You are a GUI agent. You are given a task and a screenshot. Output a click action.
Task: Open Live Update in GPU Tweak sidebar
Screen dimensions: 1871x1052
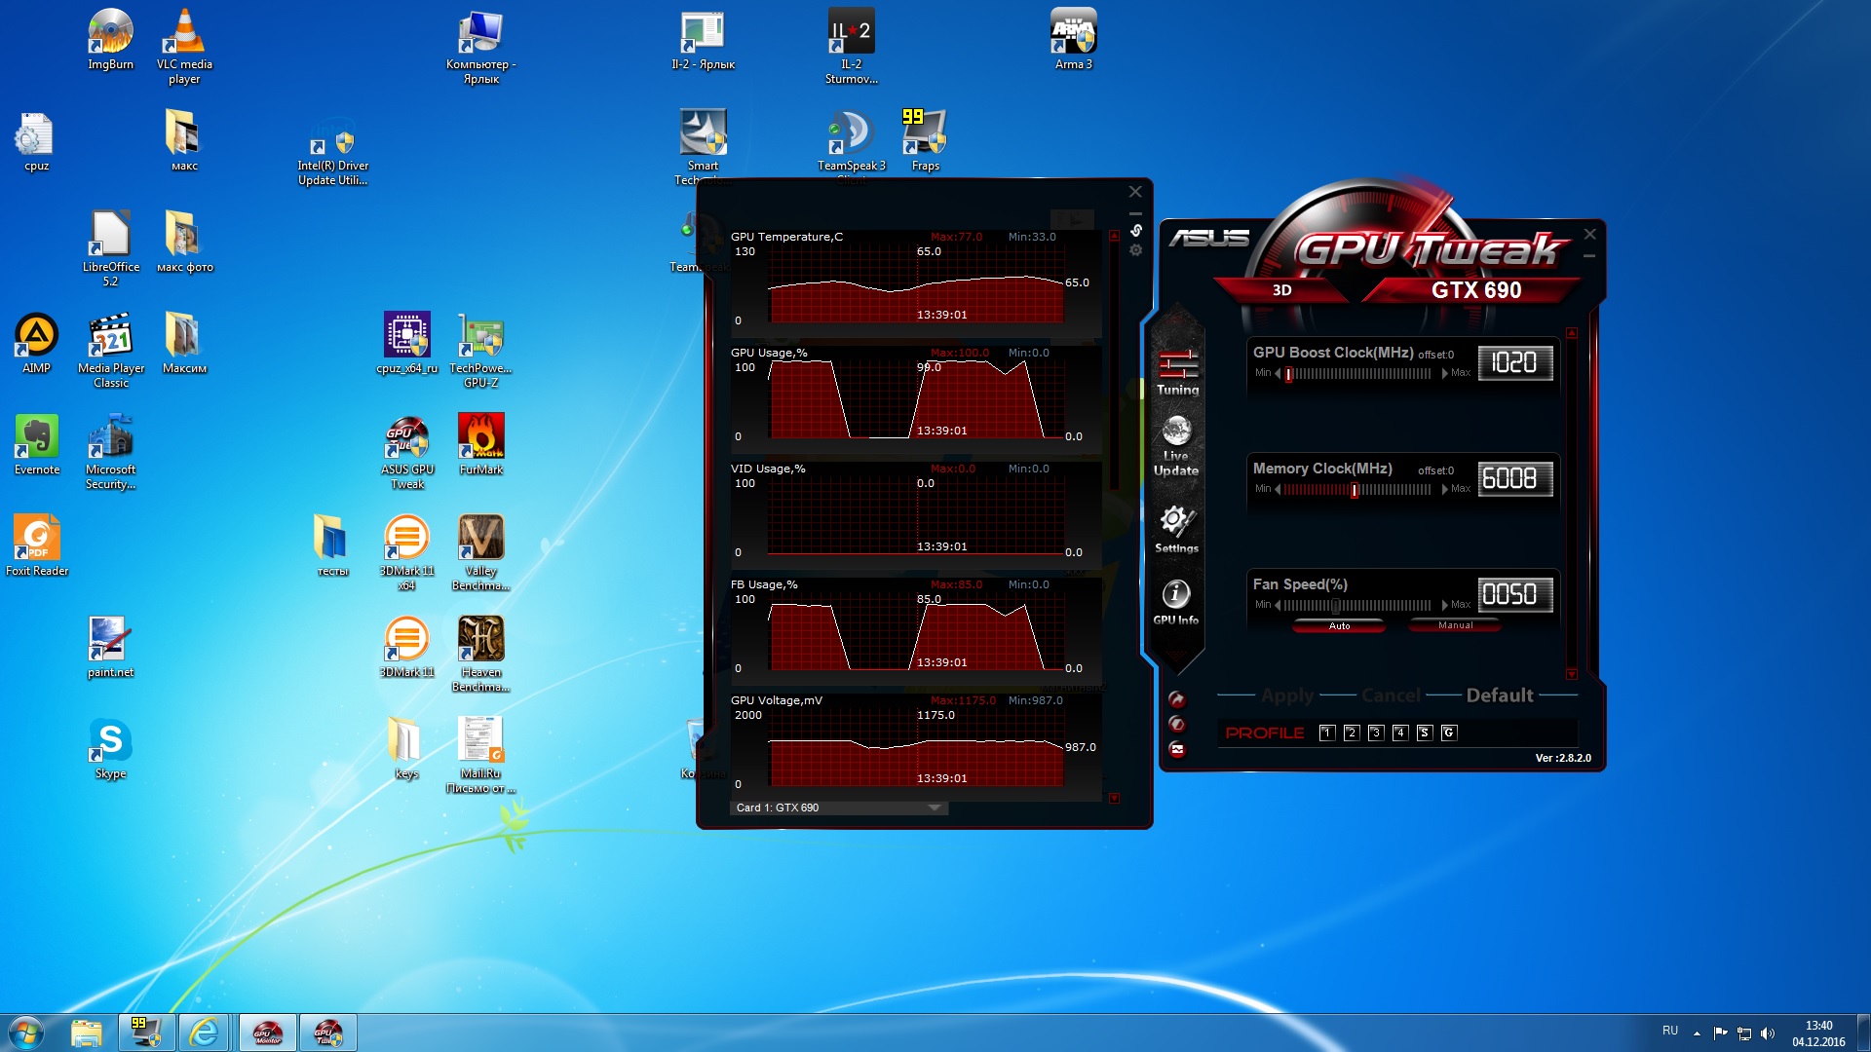click(1176, 446)
